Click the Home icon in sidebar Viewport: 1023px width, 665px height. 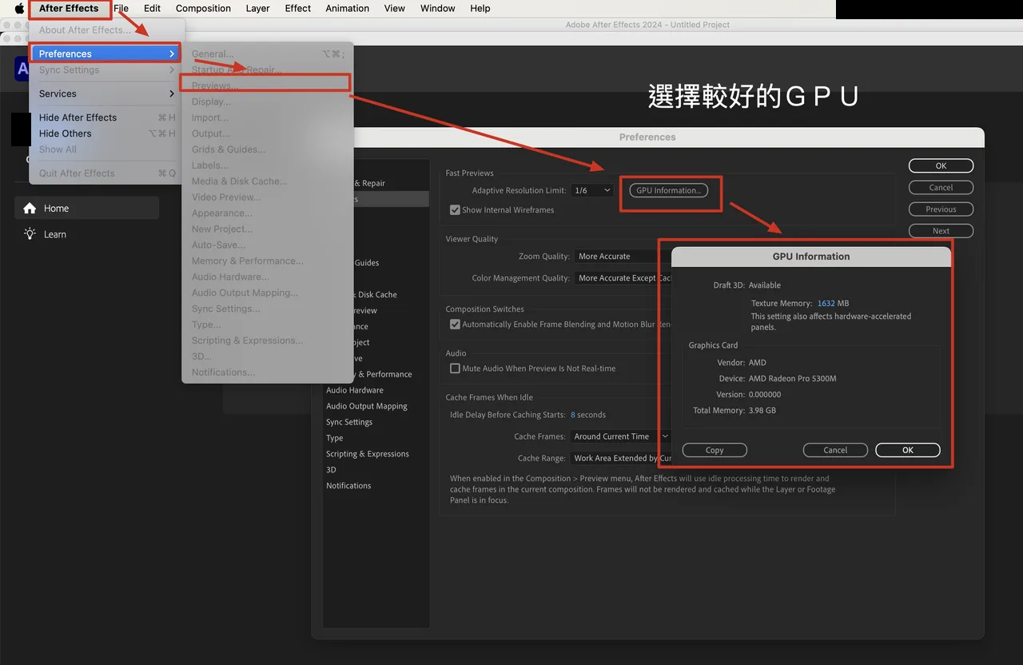click(30, 208)
